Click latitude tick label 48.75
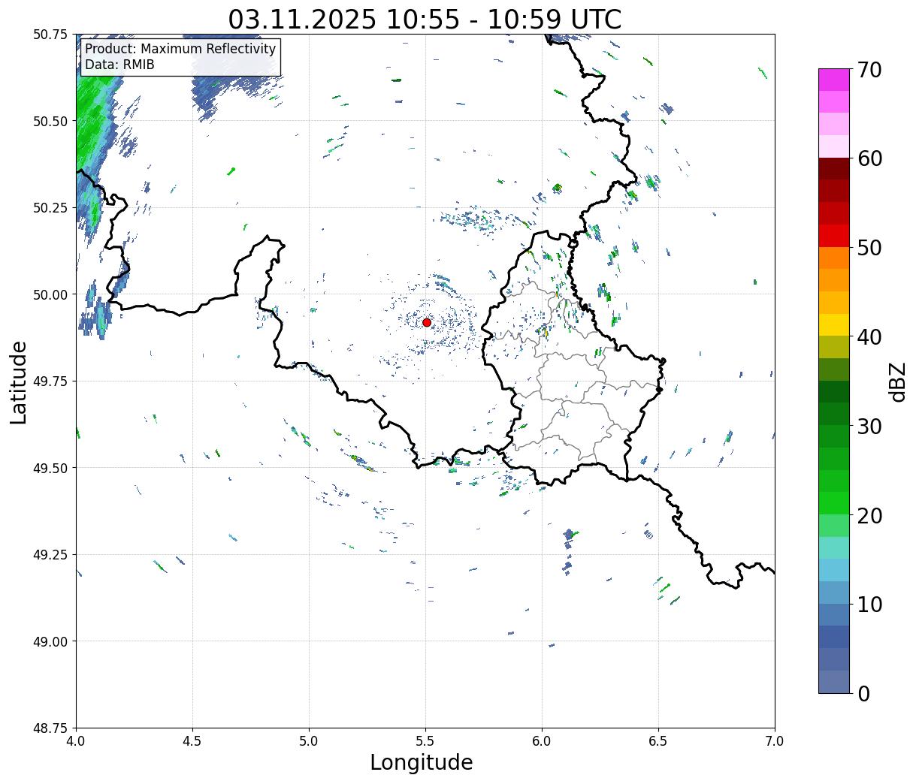The image size is (916, 781). point(50,728)
